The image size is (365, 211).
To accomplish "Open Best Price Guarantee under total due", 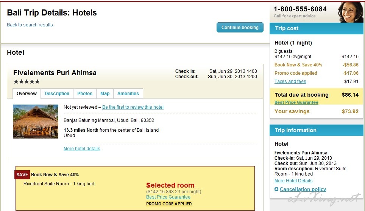I will [x=296, y=102].
